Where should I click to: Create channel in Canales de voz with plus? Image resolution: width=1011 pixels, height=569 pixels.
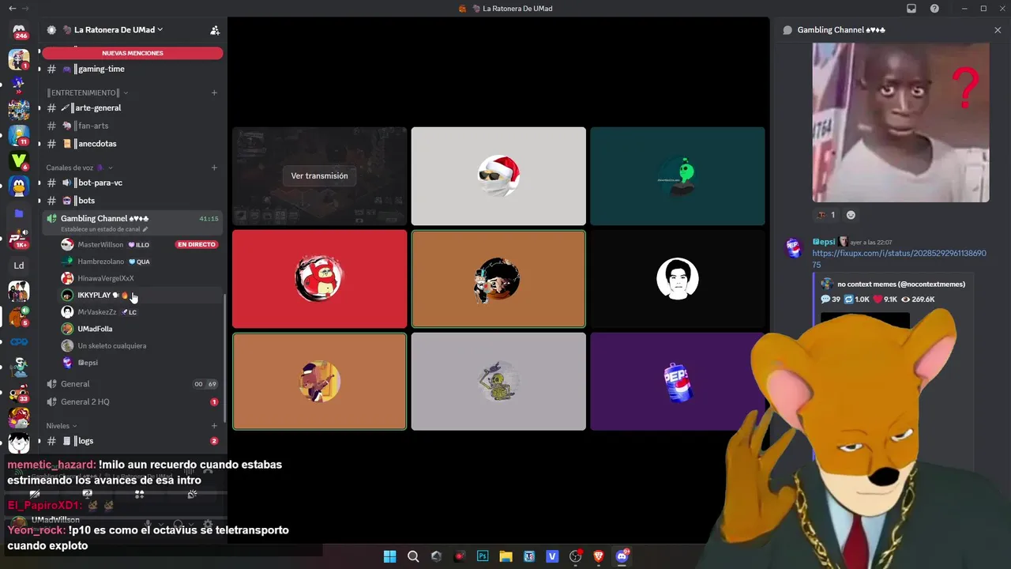pos(214,168)
